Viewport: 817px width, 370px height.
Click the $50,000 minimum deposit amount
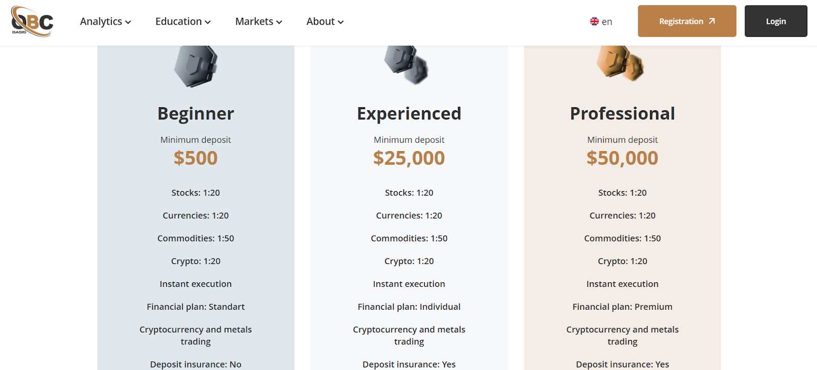[622, 158]
